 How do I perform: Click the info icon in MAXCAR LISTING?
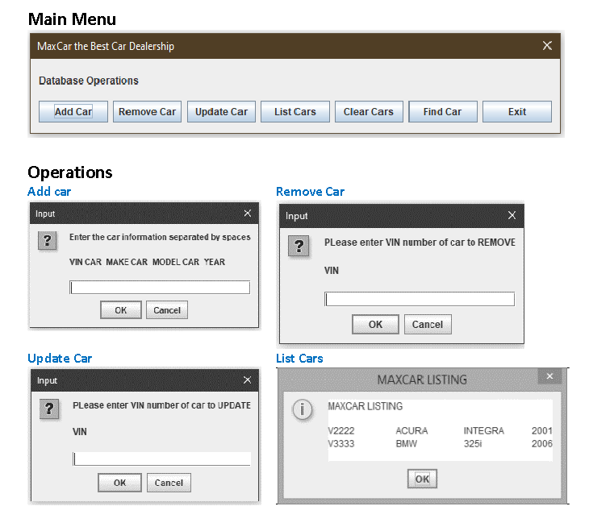click(x=302, y=409)
